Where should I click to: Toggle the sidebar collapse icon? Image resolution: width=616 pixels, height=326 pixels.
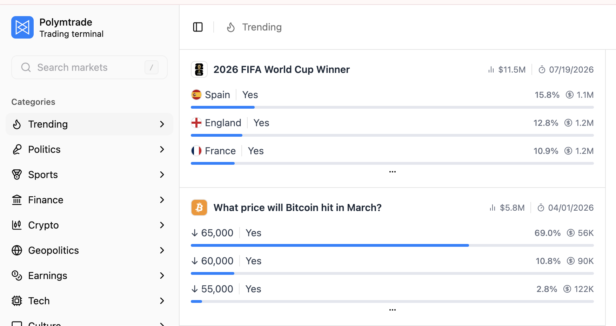(197, 27)
